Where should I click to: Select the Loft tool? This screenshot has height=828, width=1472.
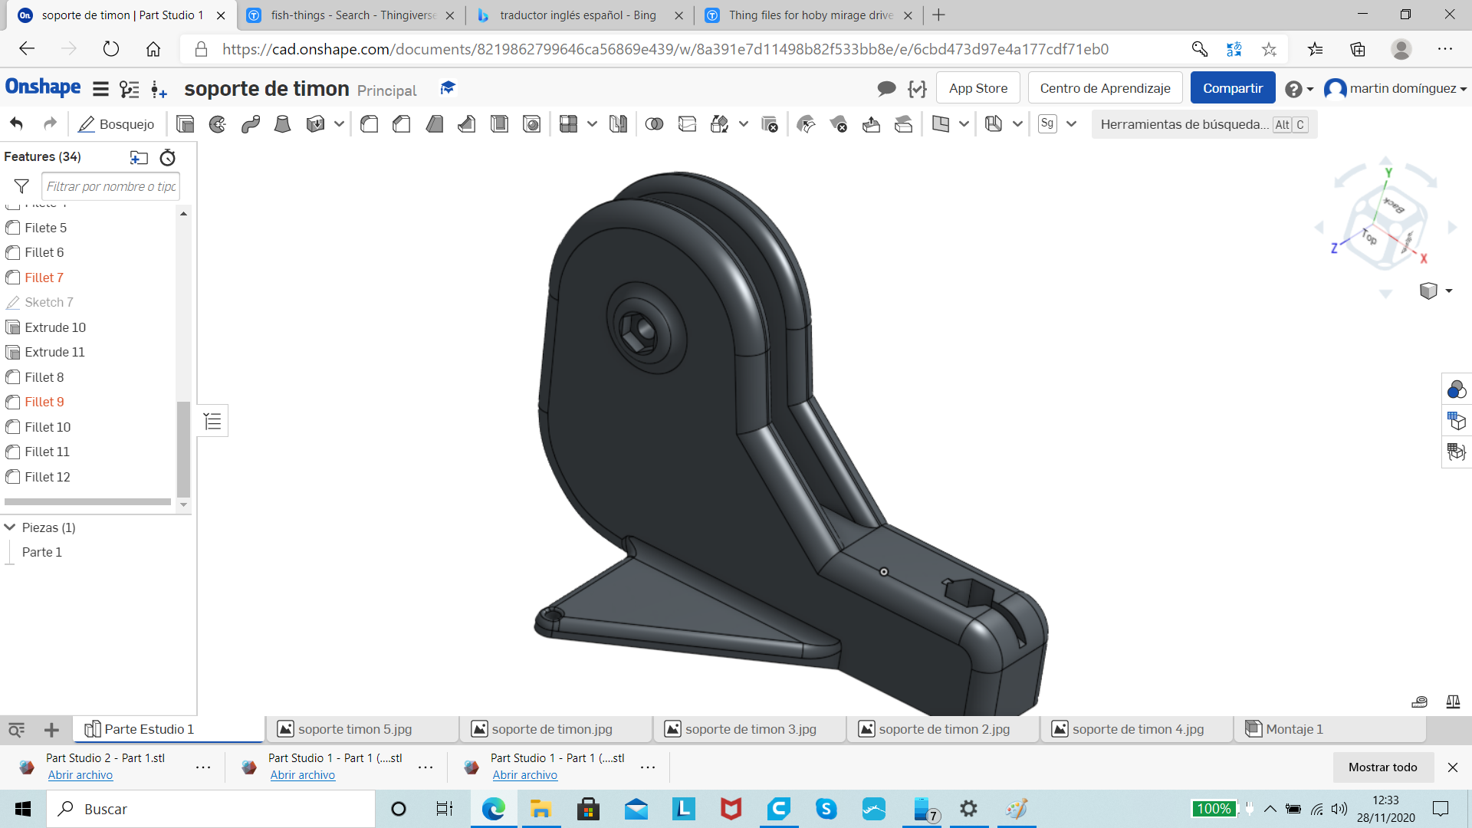click(x=283, y=124)
